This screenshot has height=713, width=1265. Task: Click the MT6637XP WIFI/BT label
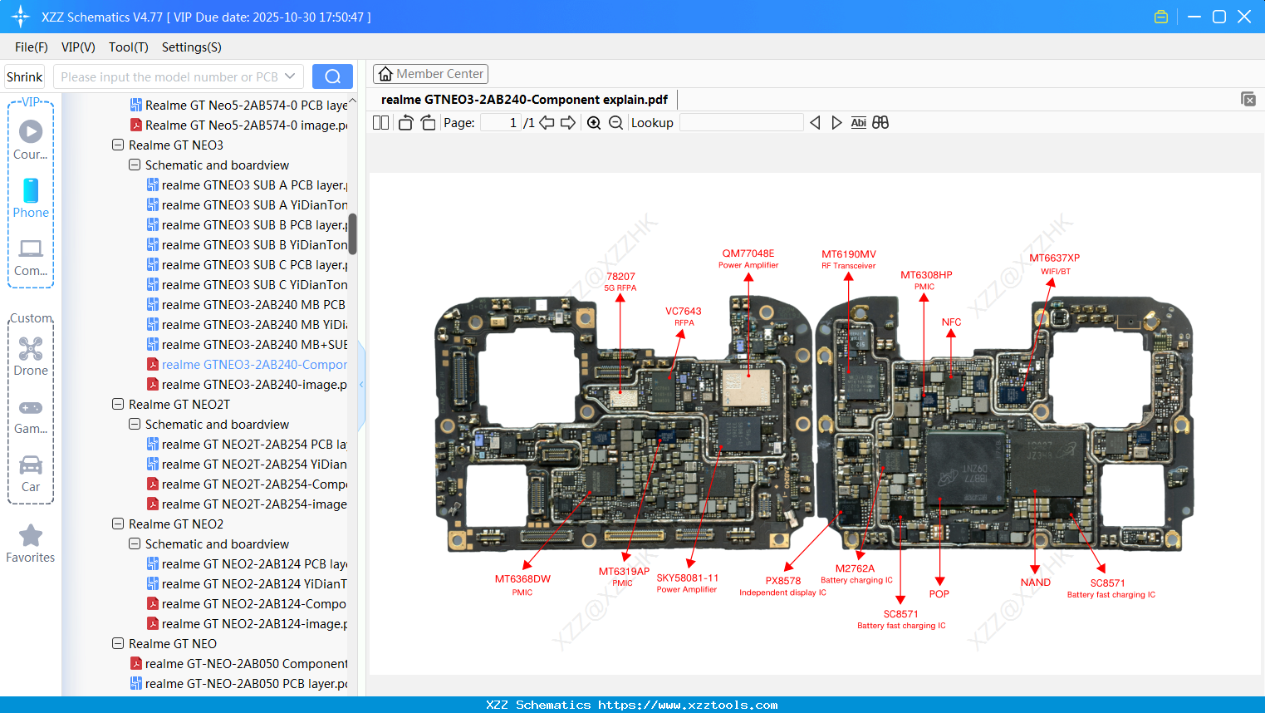point(1055,263)
